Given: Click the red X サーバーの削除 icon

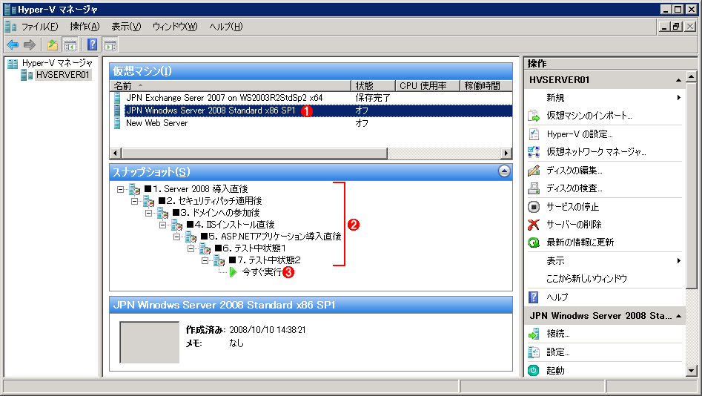Looking at the screenshot, I should (534, 225).
